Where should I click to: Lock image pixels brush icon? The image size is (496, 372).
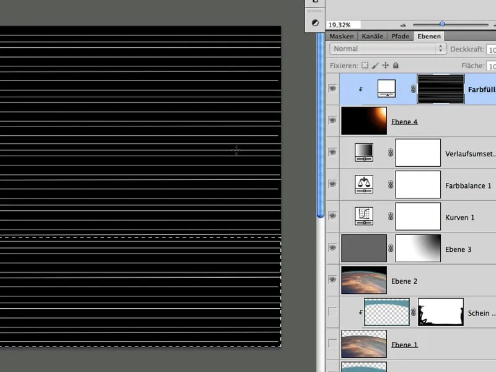click(x=375, y=66)
